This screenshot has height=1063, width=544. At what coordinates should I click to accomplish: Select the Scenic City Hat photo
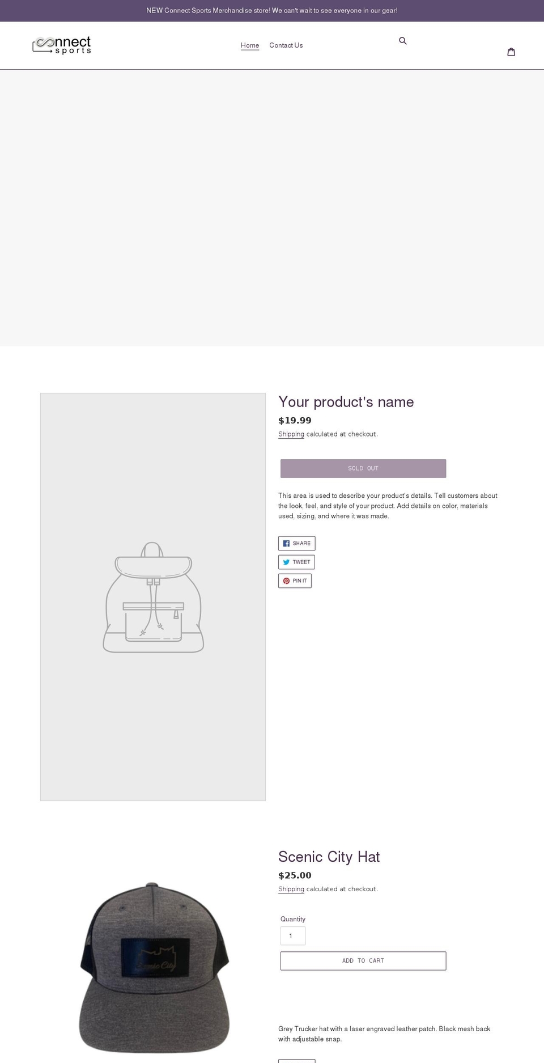153,969
